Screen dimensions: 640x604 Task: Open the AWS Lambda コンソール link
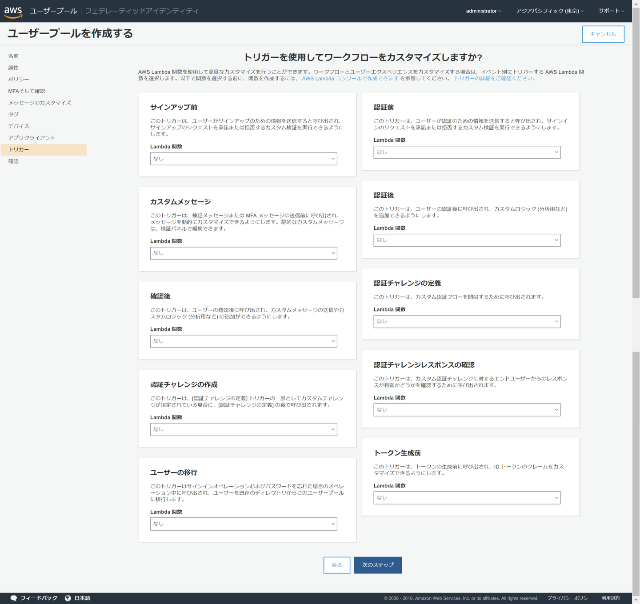(x=350, y=79)
